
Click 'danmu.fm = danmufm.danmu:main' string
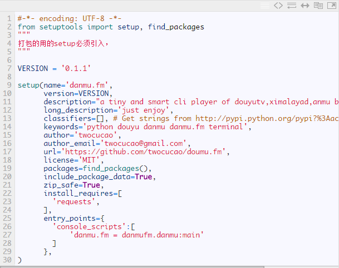point(136,235)
